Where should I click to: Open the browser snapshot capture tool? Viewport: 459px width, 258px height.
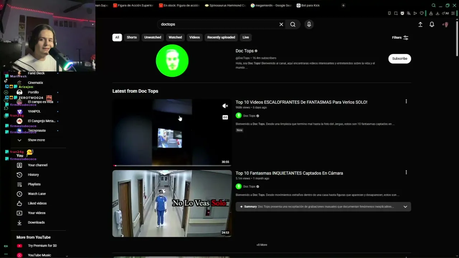click(396, 13)
